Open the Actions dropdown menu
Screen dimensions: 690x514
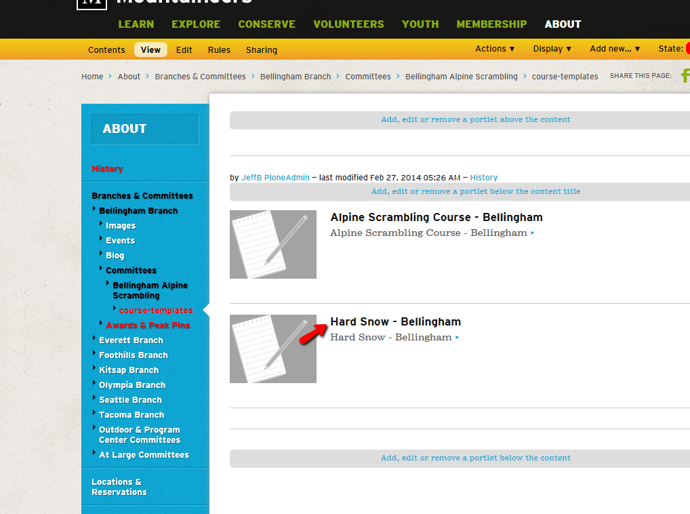tap(495, 49)
